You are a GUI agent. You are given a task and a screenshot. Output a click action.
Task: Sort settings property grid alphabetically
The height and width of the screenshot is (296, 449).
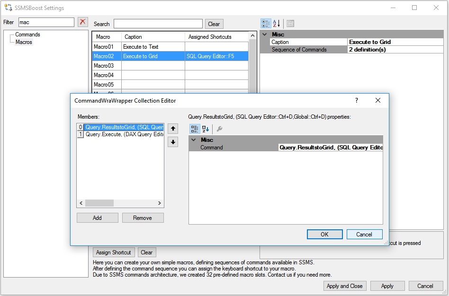[x=276, y=24]
